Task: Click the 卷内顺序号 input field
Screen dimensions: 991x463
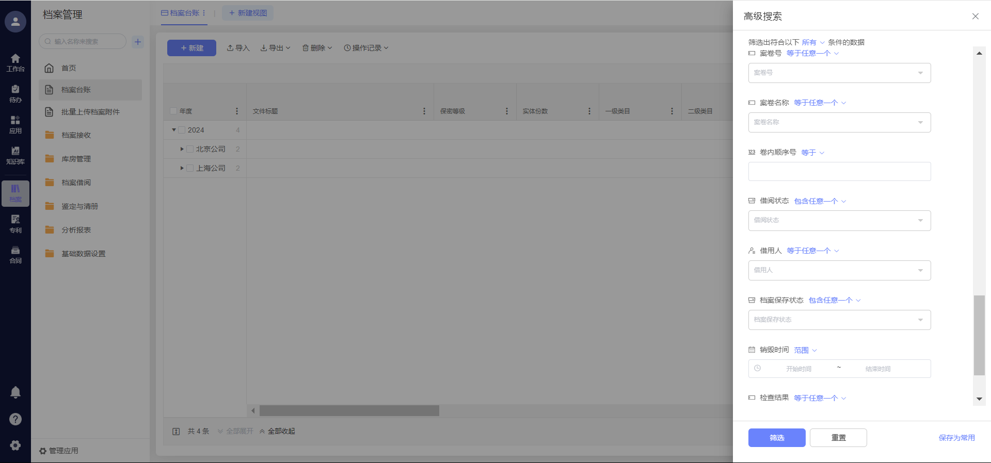Action: pos(839,172)
